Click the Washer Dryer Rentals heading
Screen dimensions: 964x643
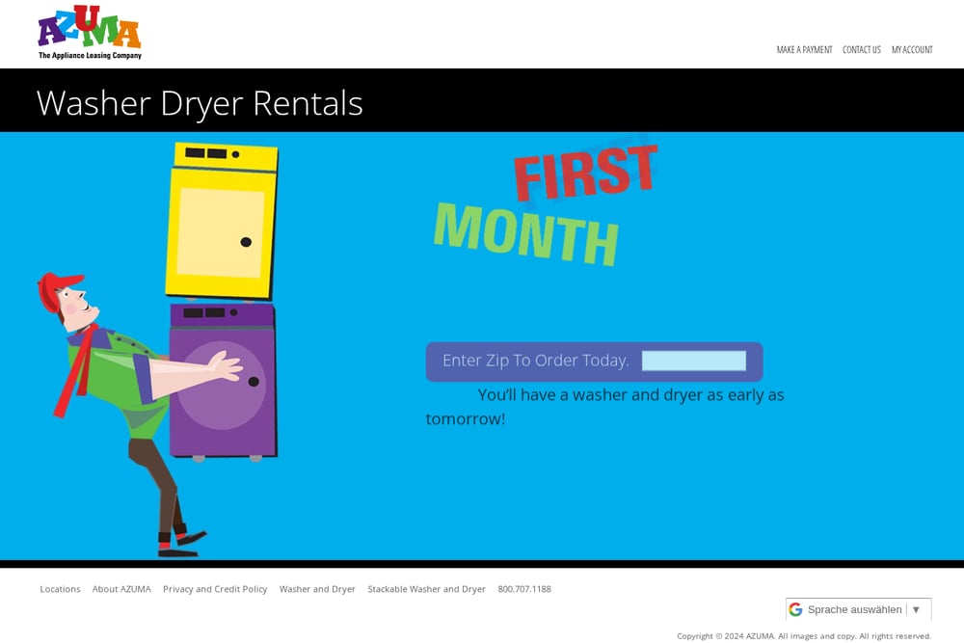pos(200,102)
